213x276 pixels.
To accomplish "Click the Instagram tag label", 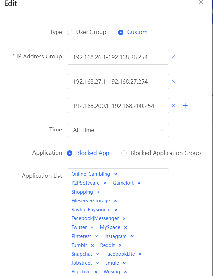I will pos(115,236).
